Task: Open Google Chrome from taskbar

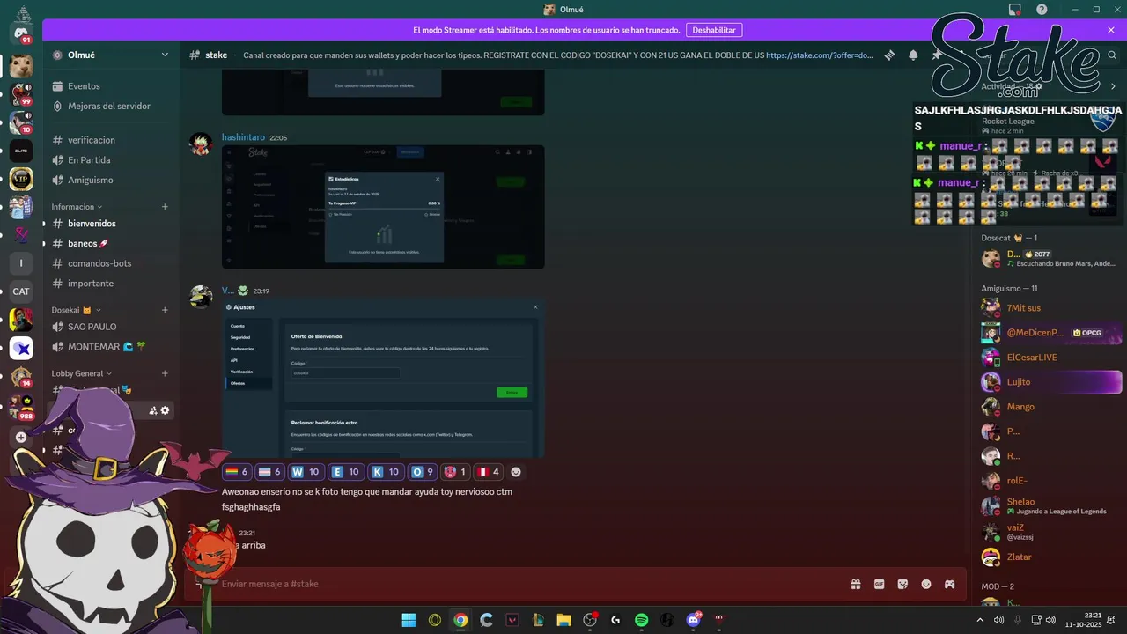Action: (460, 620)
